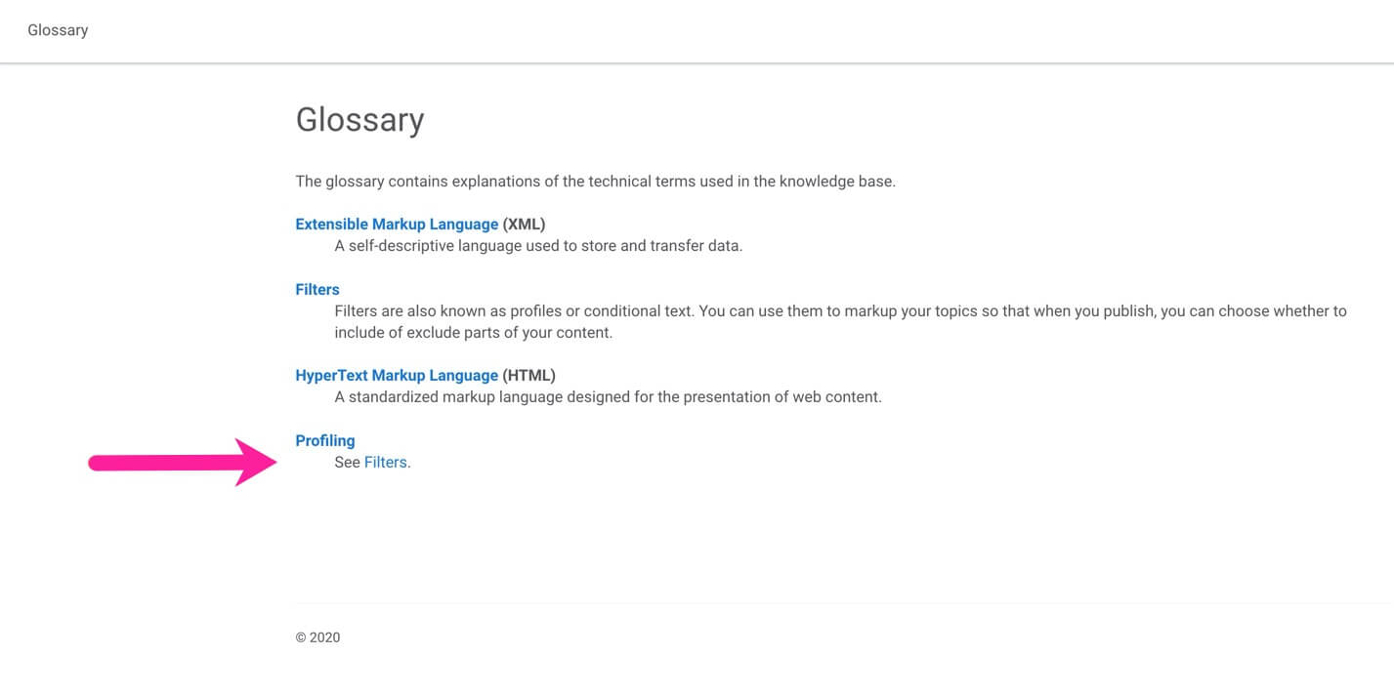
Task: Click the Filters glossary term link
Action: pyautogui.click(x=317, y=289)
